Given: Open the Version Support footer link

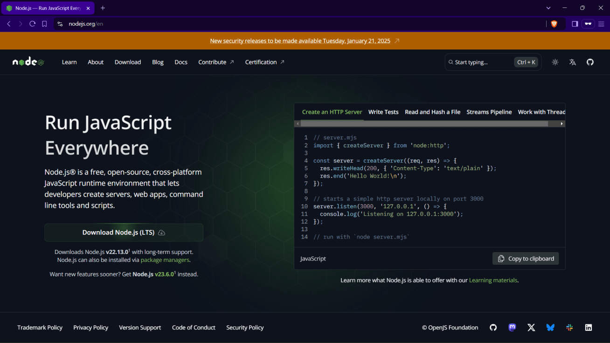Looking at the screenshot, I should click(140, 328).
